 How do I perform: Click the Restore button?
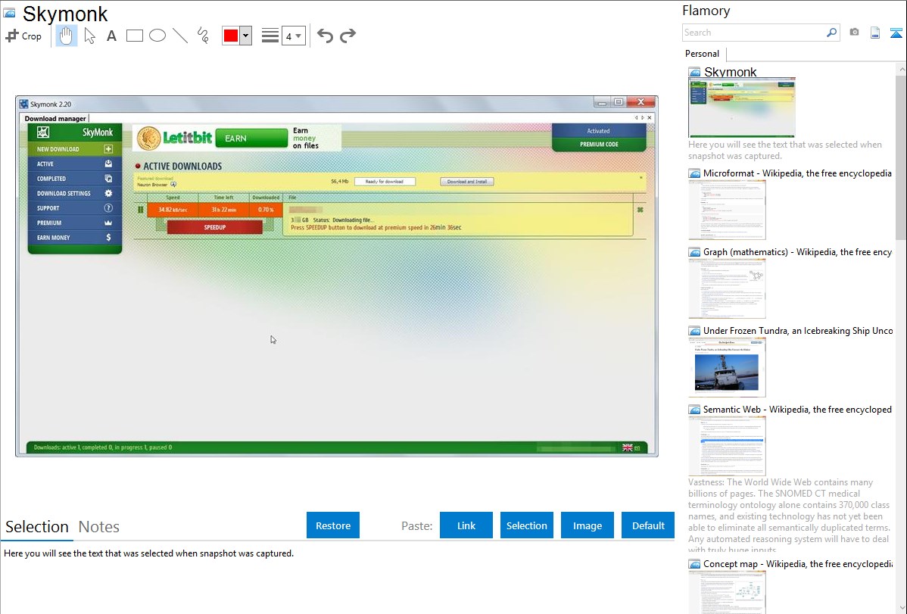(333, 525)
